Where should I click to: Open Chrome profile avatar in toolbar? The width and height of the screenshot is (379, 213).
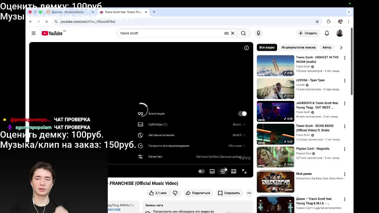[x=340, y=22]
